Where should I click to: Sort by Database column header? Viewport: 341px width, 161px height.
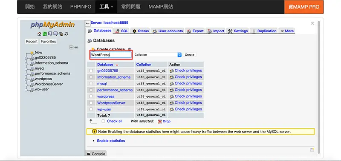[x=105, y=65]
